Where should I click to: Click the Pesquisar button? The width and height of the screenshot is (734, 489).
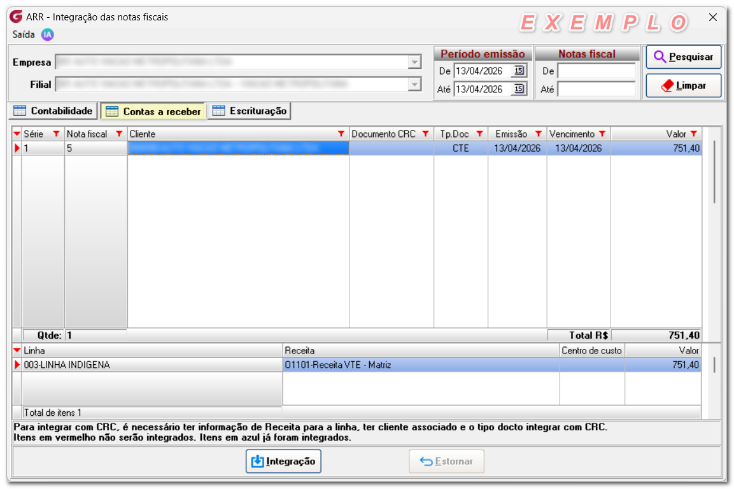coord(684,57)
